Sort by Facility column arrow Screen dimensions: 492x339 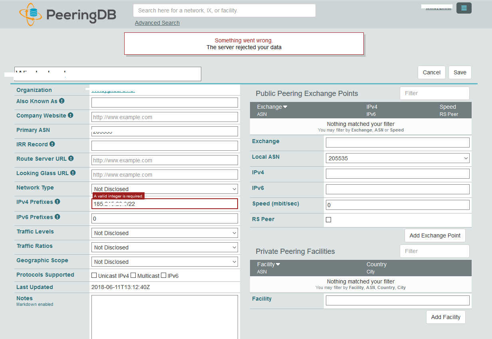point(278,265)
